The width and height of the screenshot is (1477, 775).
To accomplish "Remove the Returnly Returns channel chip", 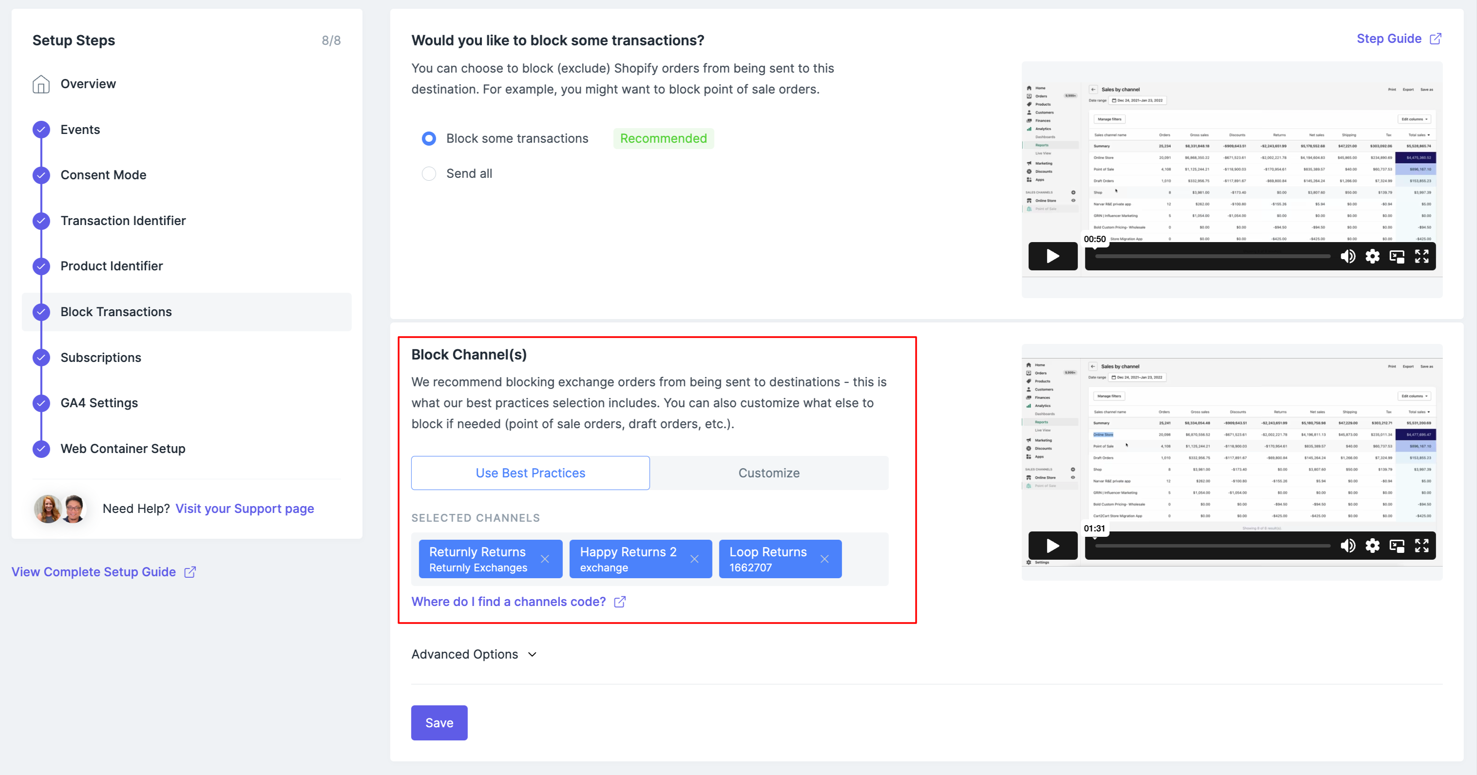I will [545, 559].
